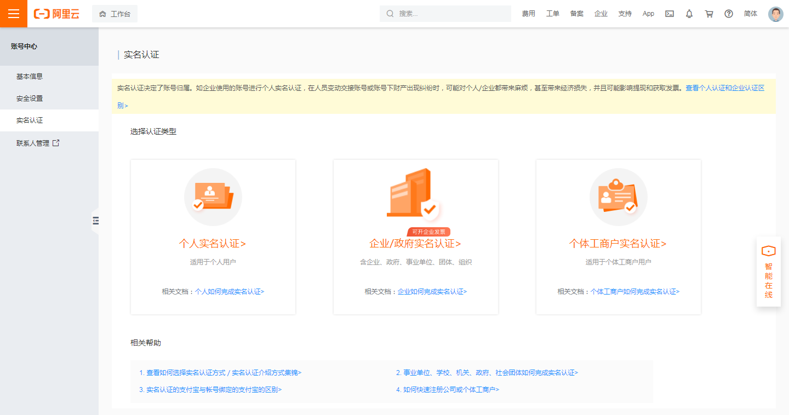789x415 pixels.
Task: Open the user avatar profile
Action: coord(775,14)
